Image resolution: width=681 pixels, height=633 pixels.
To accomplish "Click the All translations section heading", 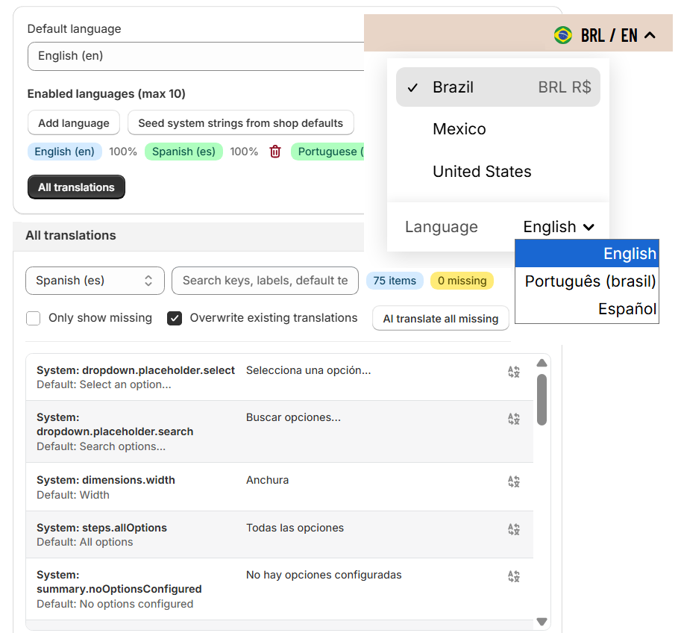I will (x=71, y=236).
